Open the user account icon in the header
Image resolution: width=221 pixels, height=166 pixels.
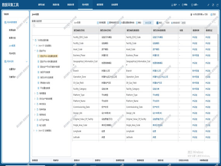[172, 5]
